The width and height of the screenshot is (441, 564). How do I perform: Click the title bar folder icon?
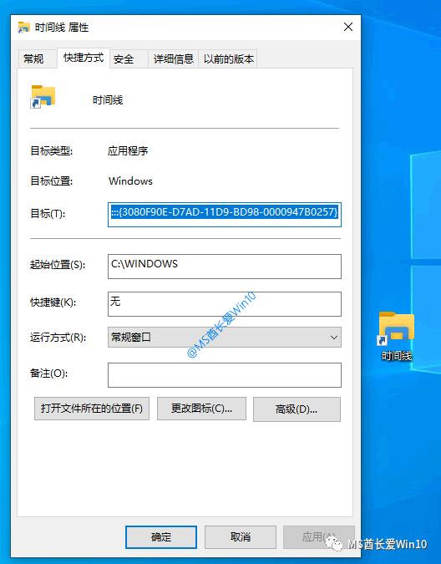point(23,28)
